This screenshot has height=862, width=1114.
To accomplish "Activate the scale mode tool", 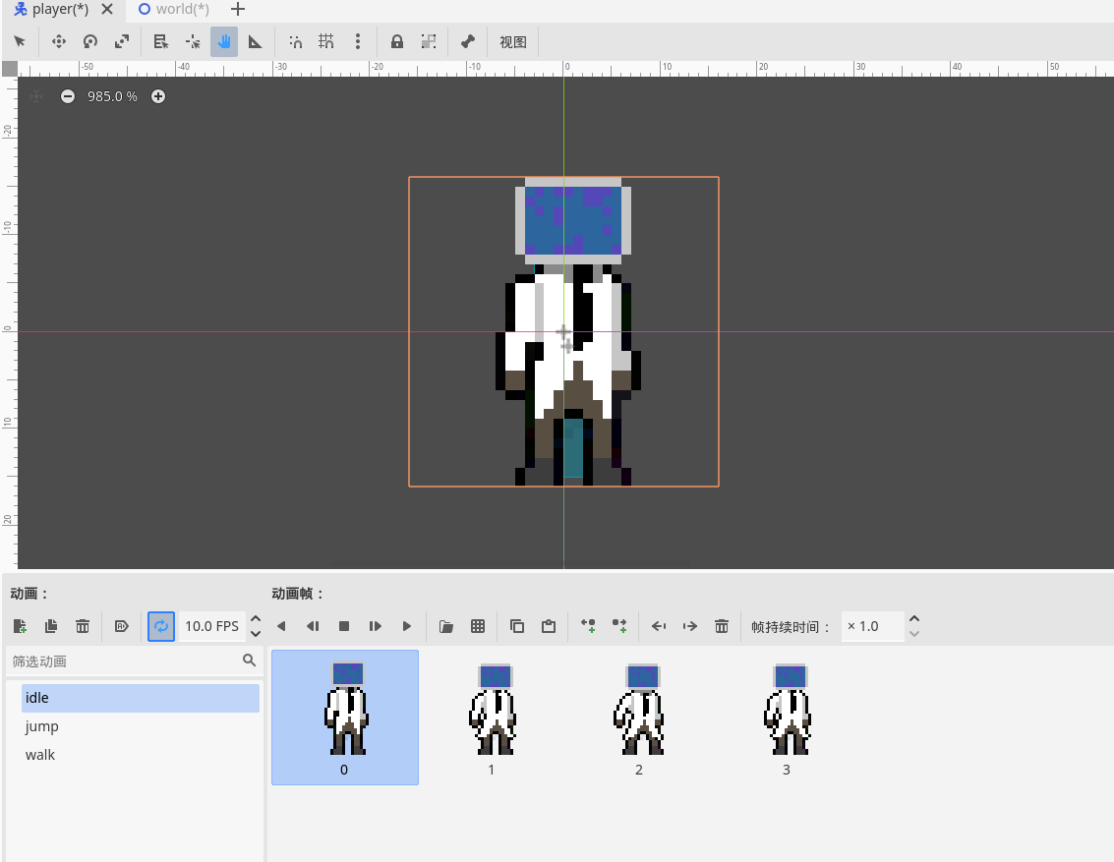I will point(122,41).
